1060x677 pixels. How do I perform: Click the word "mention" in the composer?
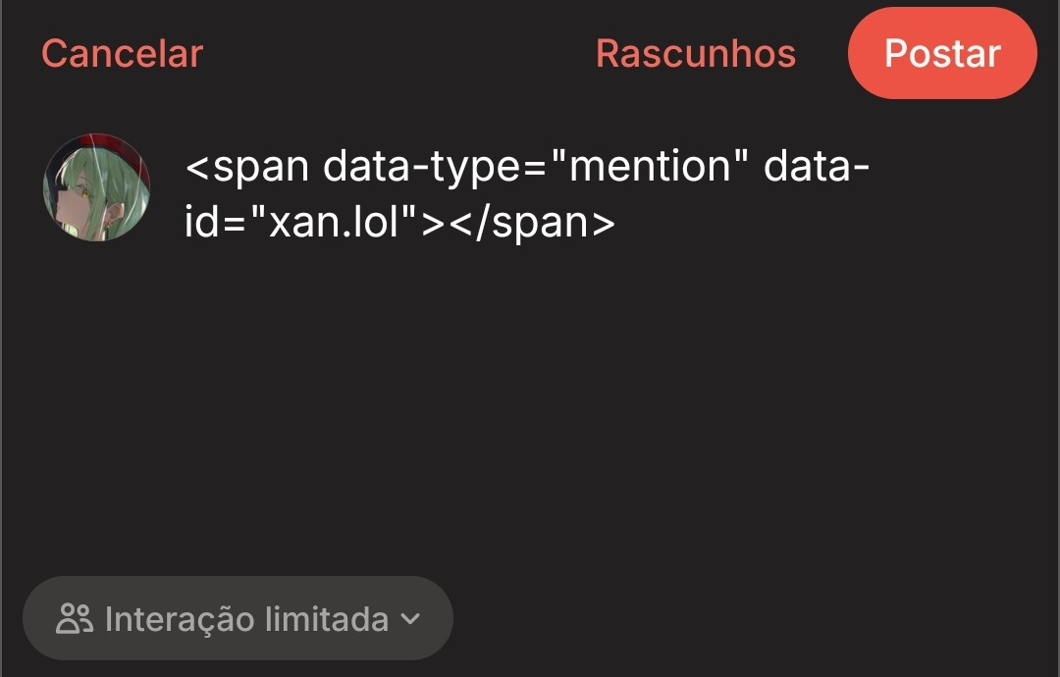coord(651,168)
